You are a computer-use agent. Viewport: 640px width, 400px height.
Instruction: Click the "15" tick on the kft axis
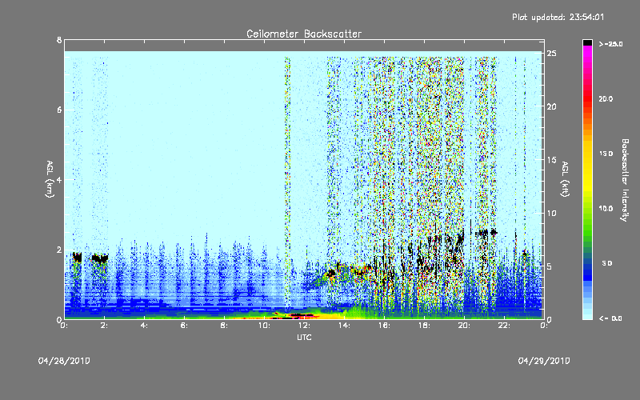[551, 160]
